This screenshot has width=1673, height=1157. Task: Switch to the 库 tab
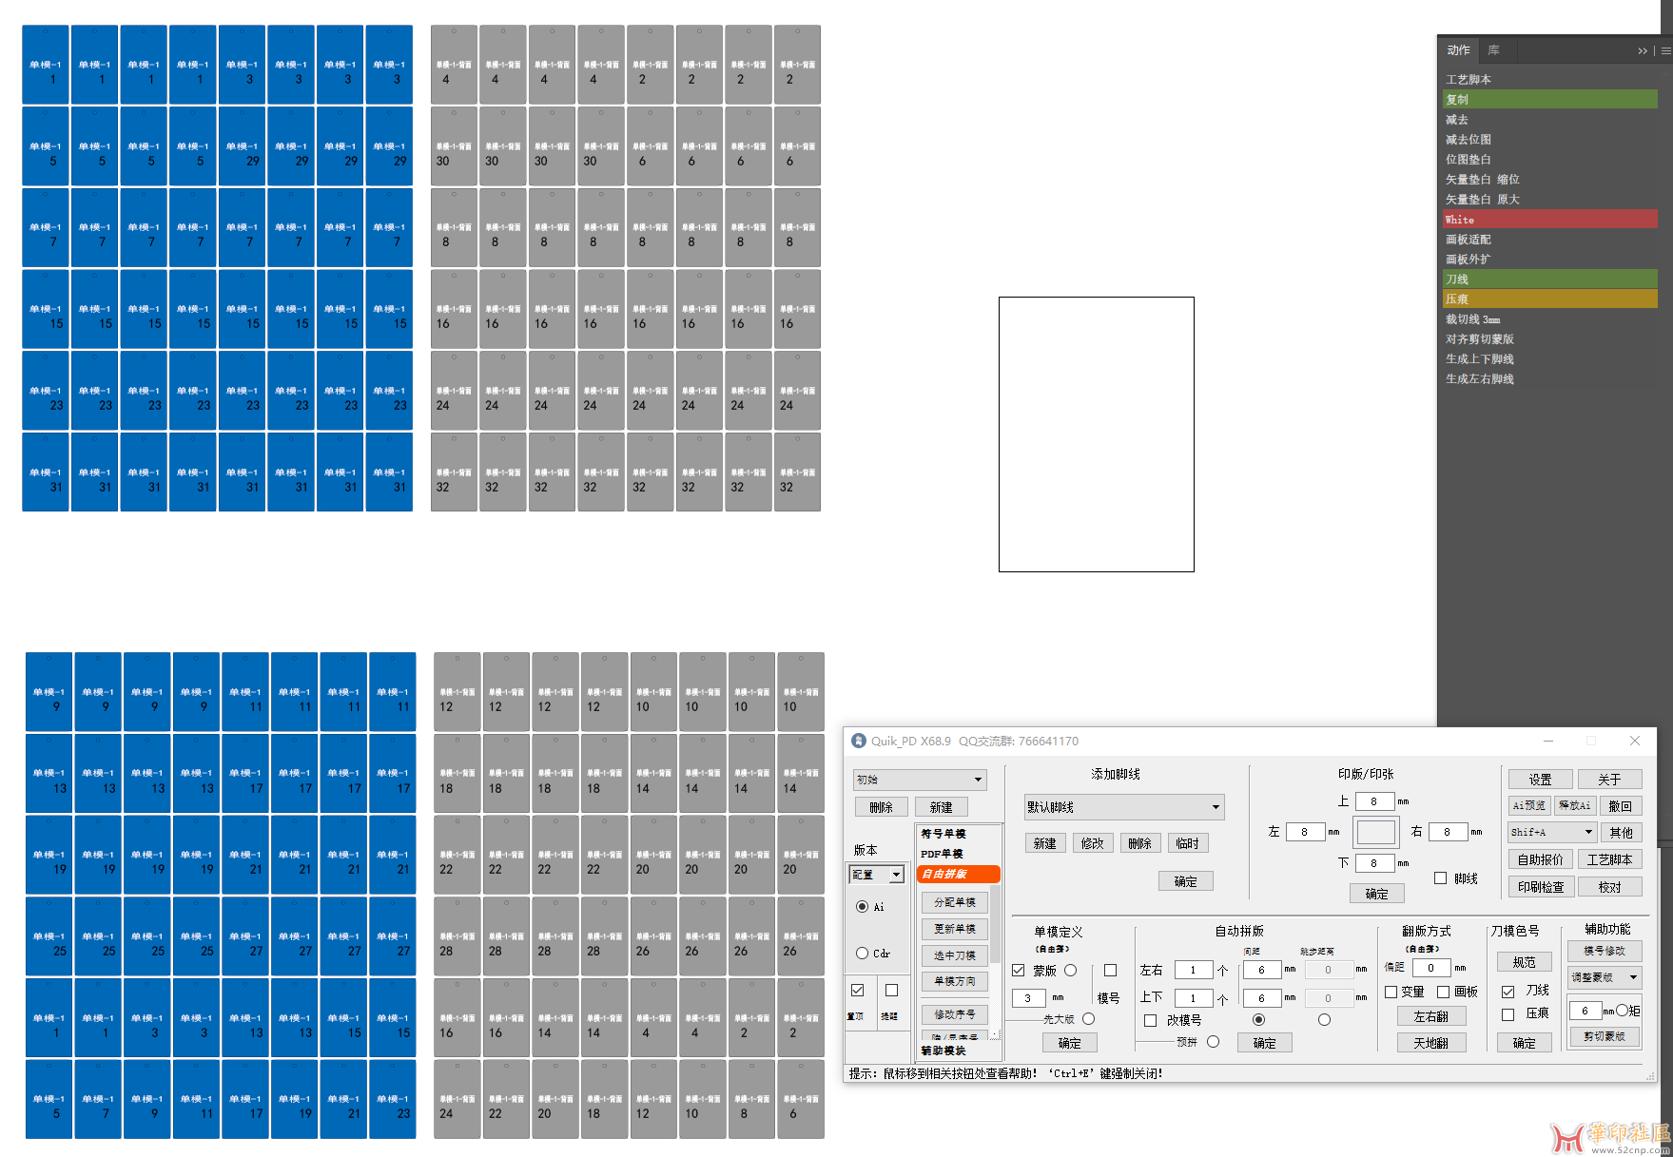tap(1493, 50)
